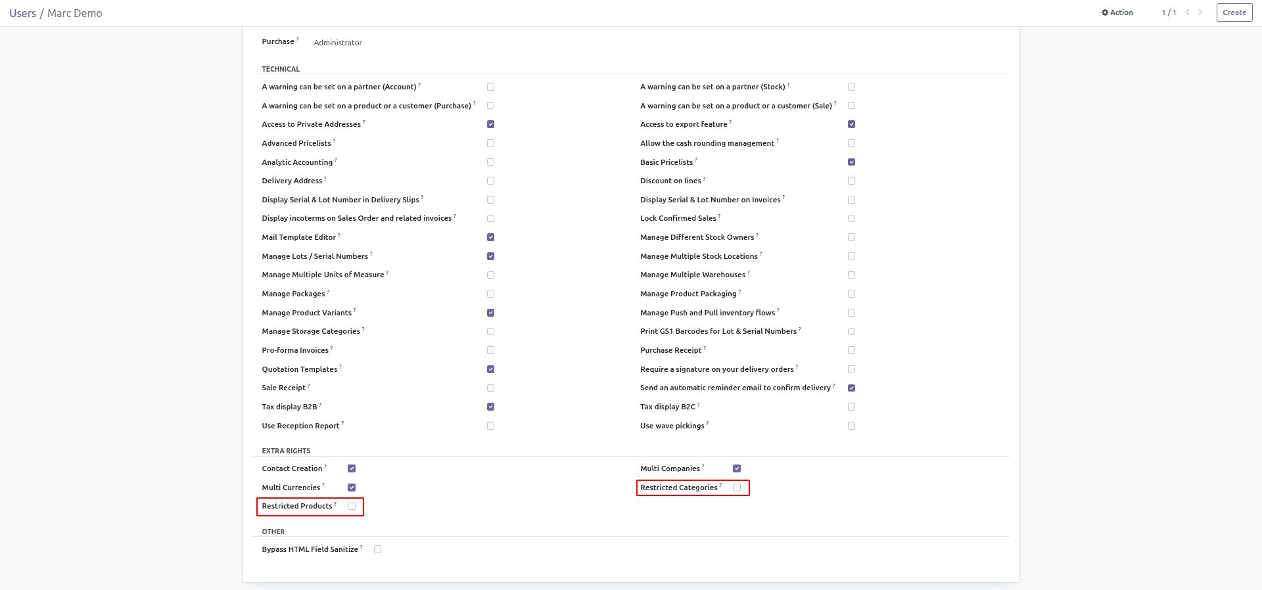Enable Manage Packages checkbox
The image size is (1262, 590).
(x=490, y=294)
